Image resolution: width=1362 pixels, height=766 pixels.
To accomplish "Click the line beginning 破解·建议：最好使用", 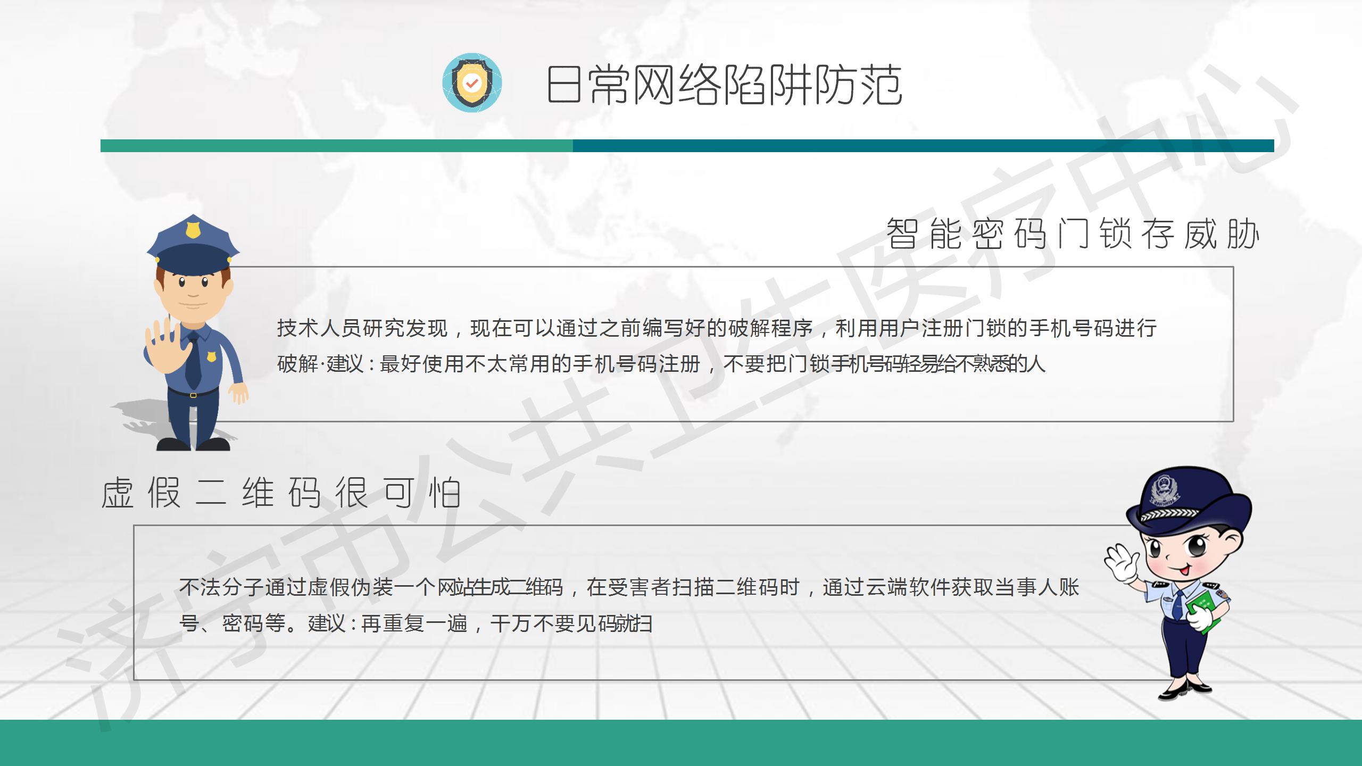I will pos(661,364).
